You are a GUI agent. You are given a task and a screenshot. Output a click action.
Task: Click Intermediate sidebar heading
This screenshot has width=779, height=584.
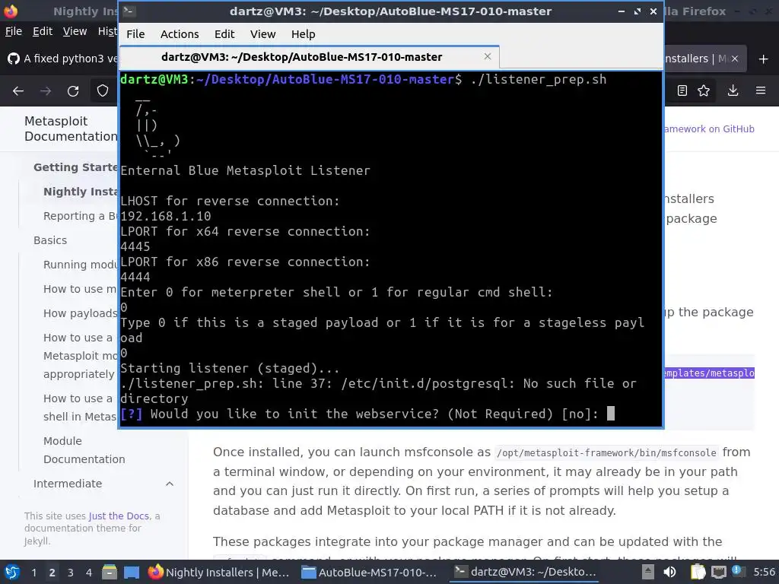tap(68, 484)
